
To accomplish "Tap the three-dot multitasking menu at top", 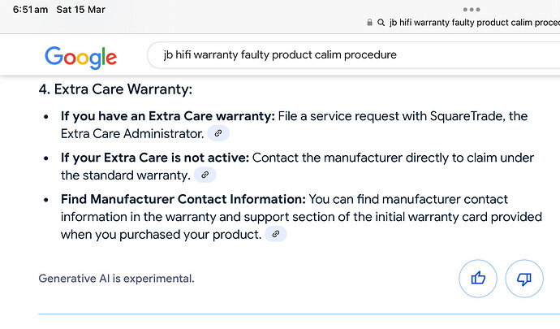I will point(472,9).
